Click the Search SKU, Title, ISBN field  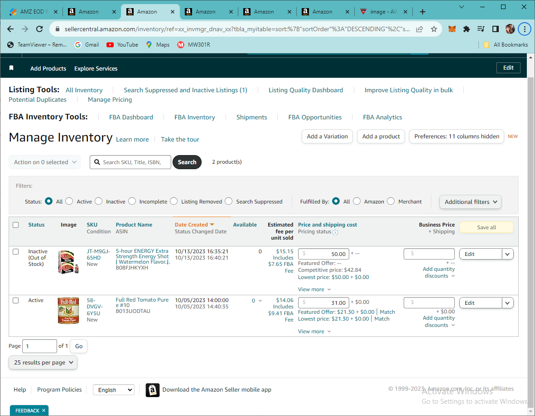click(130, 162)
